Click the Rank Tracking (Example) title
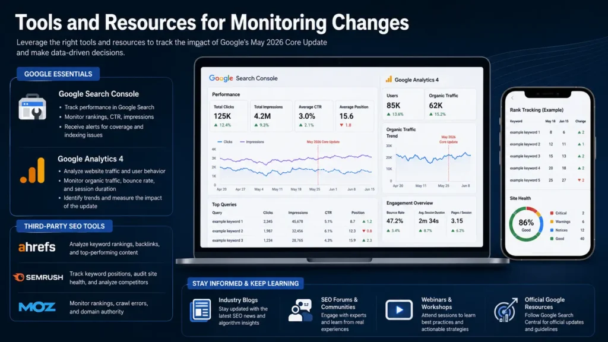This screenshot has width=608, height=342. (x=536, y=110)
